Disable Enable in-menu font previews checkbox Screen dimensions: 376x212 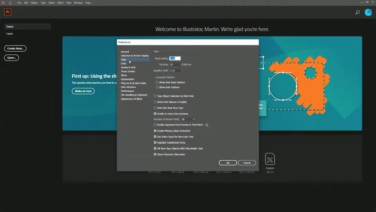point(155,114)
